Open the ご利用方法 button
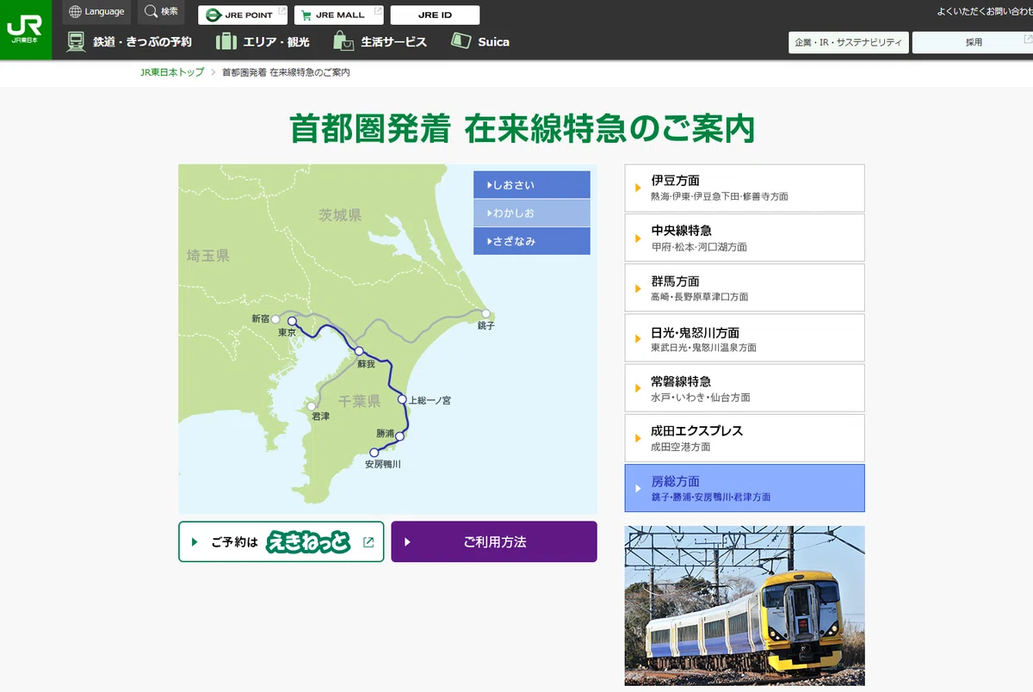The image size is (1033, 692). point(494,541)
